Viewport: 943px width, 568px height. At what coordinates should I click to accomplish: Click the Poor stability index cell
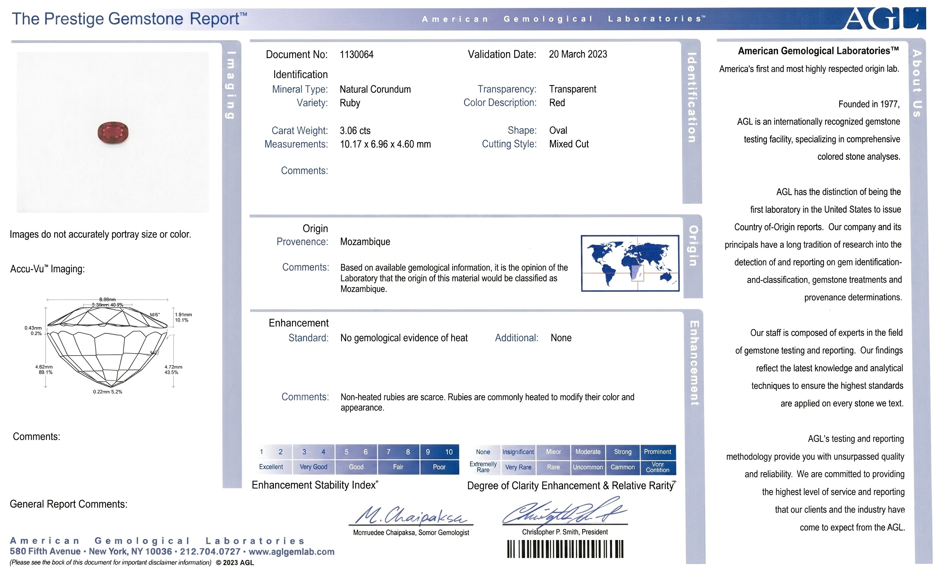pos(439,467)
